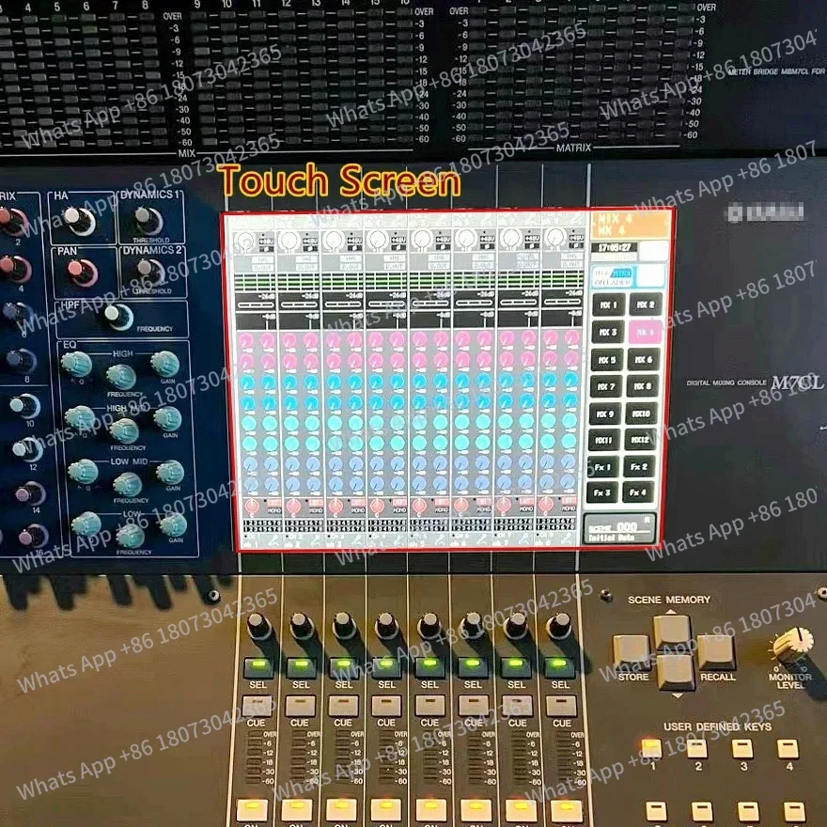The height and width of the screenshot is (827, 827).
Task: Touch the EQ LOW gain knob
Action: [x=174, y=524]
